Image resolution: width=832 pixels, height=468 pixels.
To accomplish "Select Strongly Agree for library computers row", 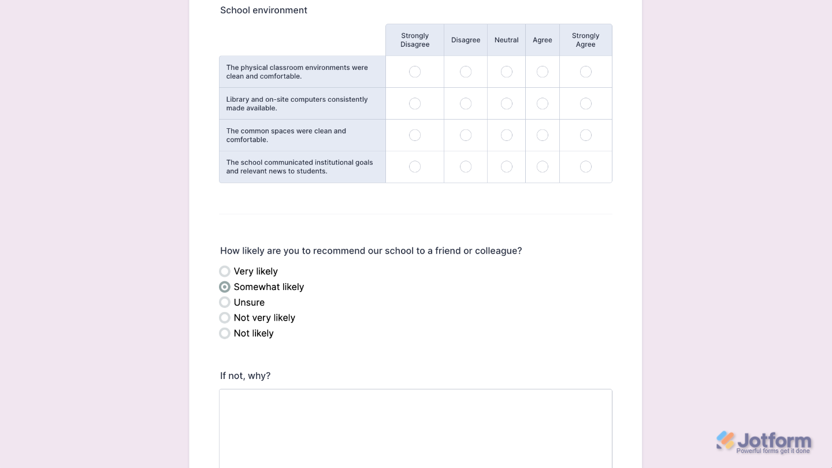I will pyautogui.click(x=585, y=103).
